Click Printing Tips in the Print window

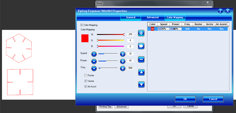point(105,107)
